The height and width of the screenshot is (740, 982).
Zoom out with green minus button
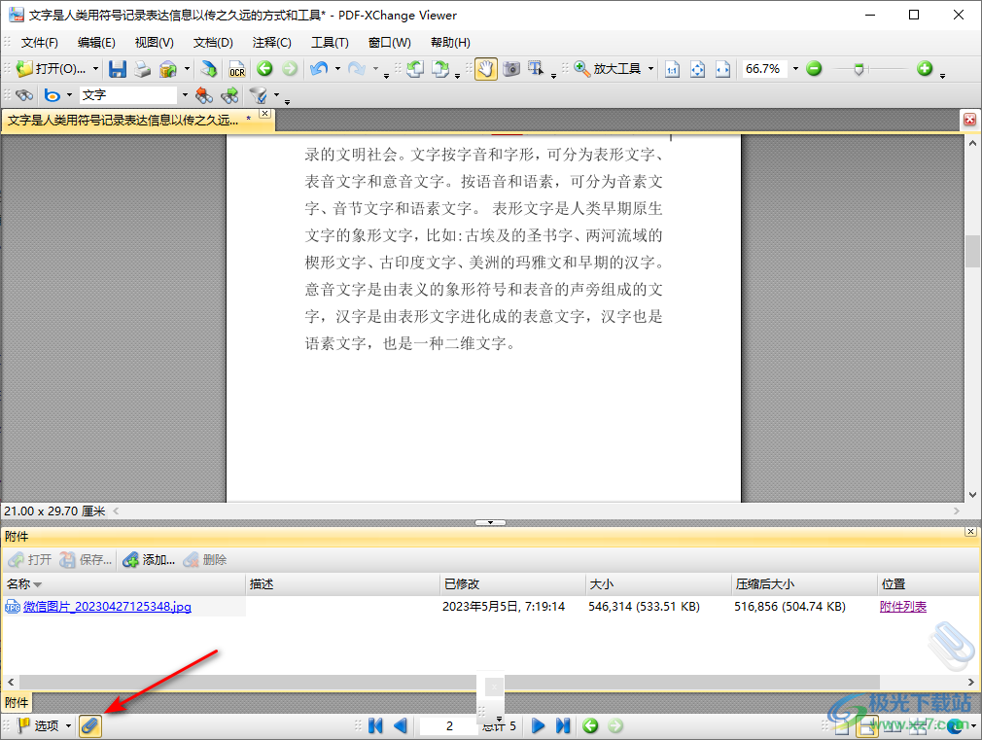pyautogui.click(x=814, y=68)
